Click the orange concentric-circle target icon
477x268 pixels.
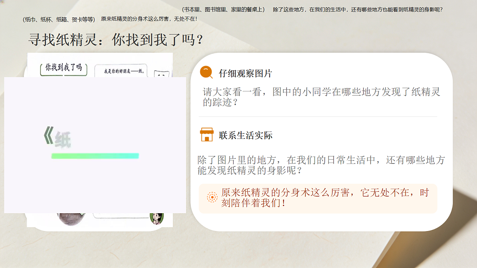(212, 197)
